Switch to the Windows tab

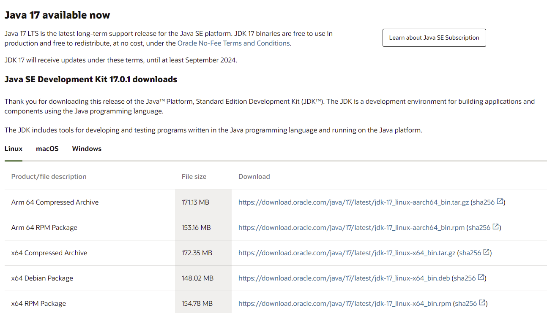coord(87,149)
